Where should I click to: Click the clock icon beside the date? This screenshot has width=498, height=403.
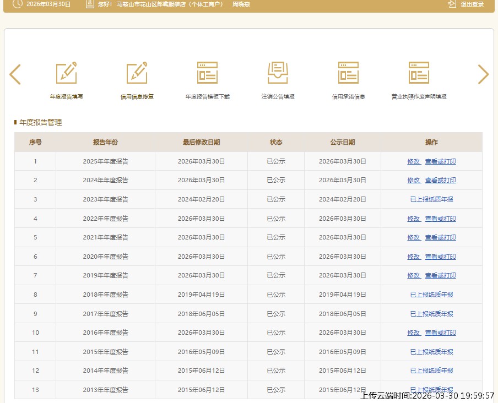[18, 4]
